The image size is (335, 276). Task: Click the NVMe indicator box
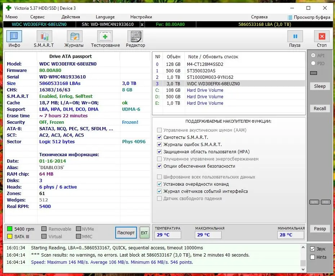click(79, 229)
